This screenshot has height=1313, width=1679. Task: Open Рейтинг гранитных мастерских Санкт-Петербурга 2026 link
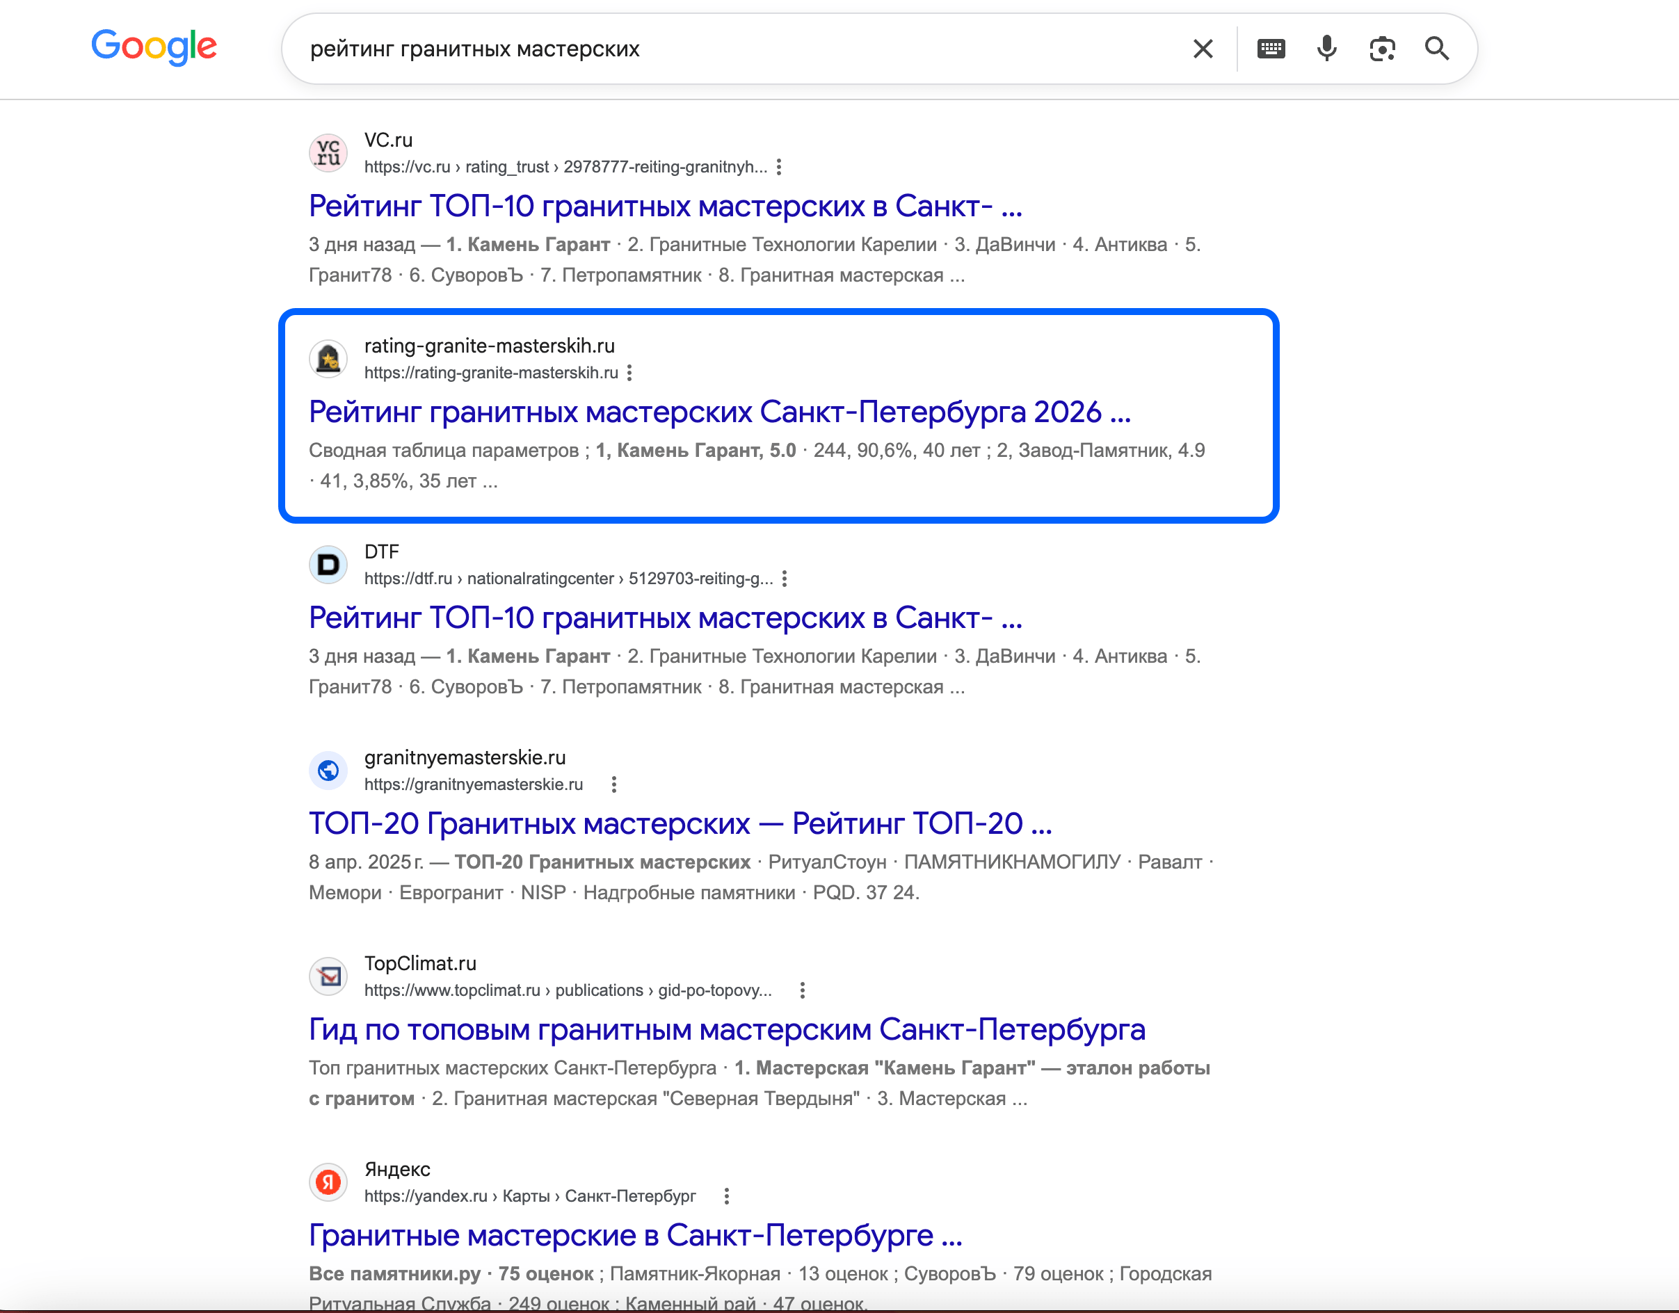720,412
